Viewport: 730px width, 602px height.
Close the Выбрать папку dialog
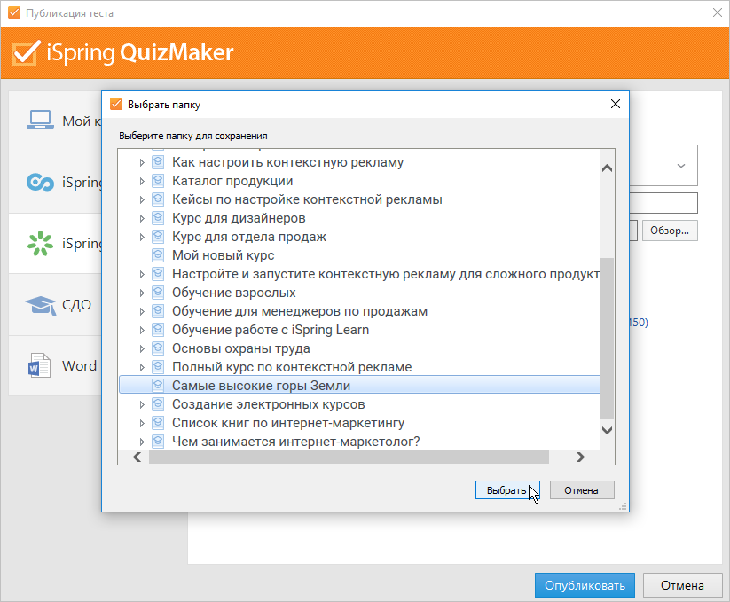pos(615,104)
